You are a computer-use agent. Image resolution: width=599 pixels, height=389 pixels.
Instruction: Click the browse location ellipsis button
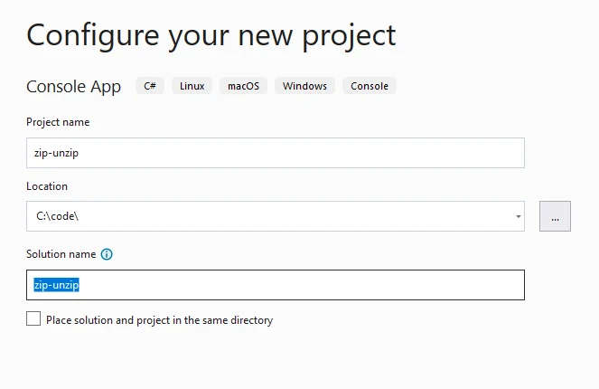coord(555,216)
